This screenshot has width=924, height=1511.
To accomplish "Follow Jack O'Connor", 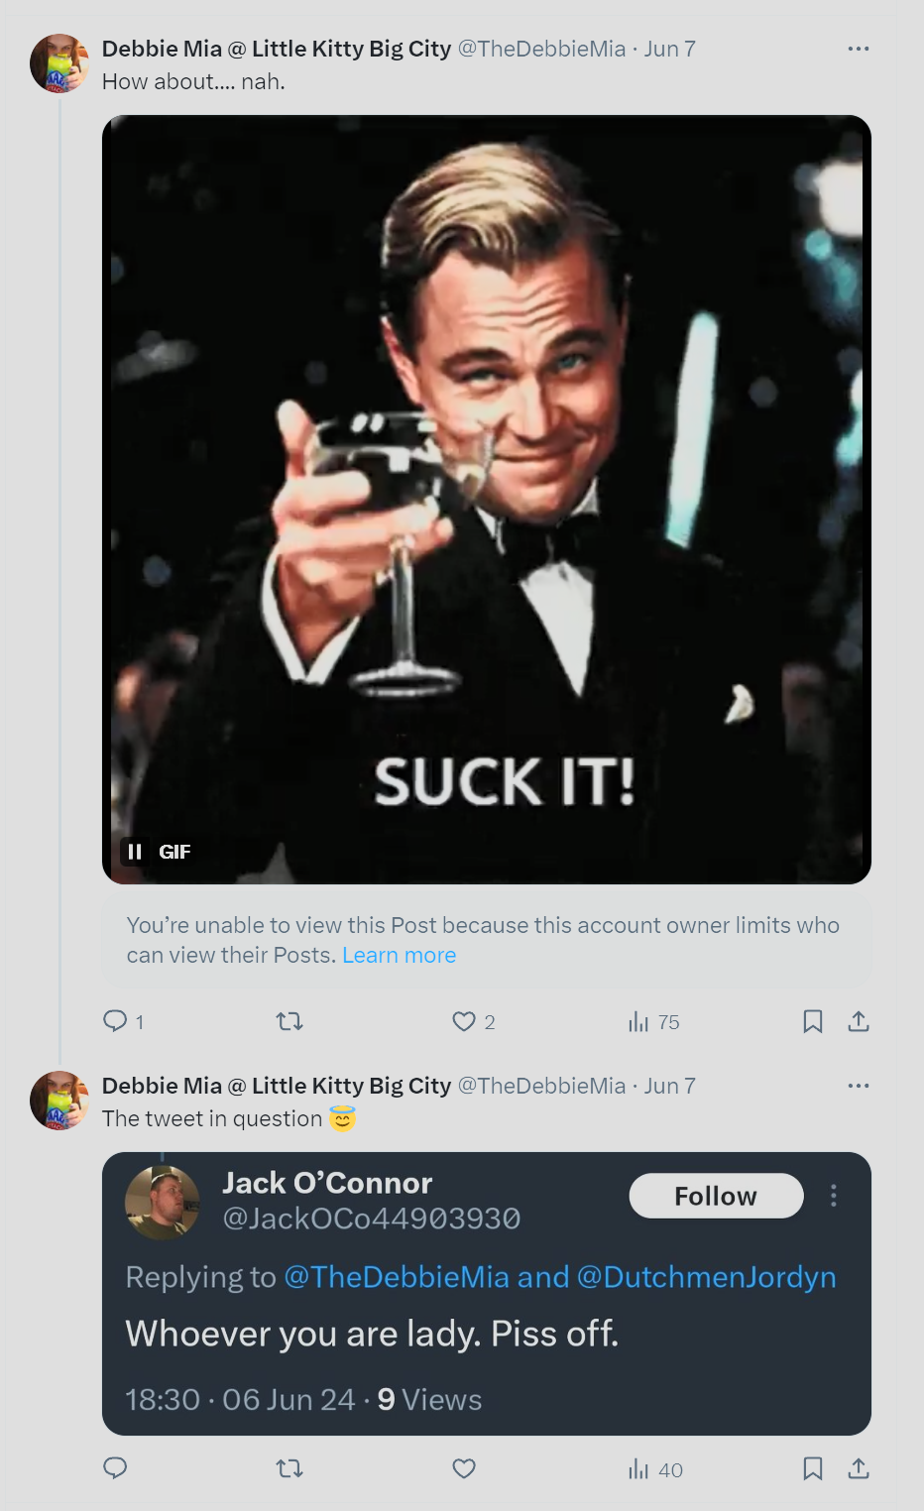I will pyautogui.click(x=716, y=1196).
